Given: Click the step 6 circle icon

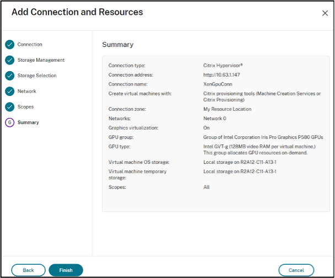Looking at the screenshot, I should 10,122.
